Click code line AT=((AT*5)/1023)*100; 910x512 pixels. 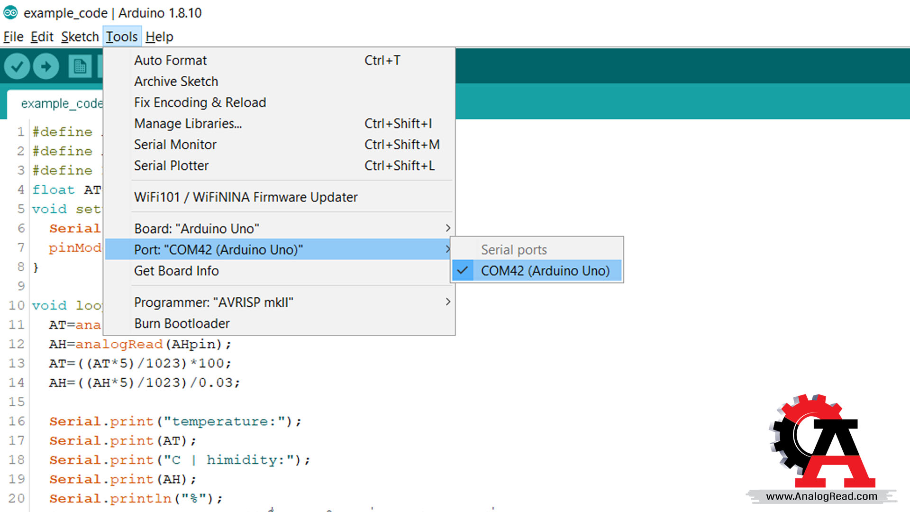tap(140, 364)
